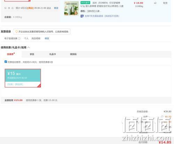Collapse the 使用优惠/礼品卡/抵用 section

coord(29,48)
